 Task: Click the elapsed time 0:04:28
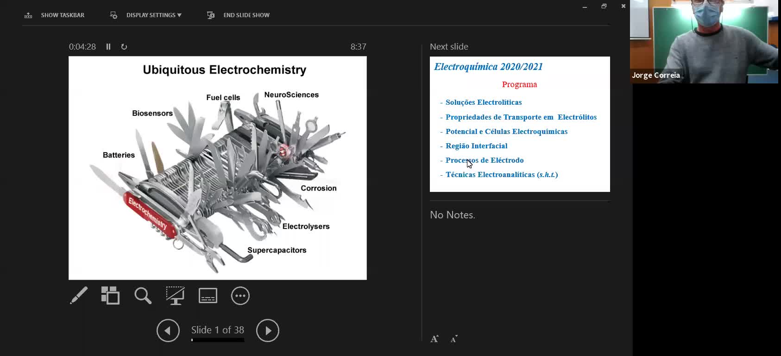pos(82,47)
